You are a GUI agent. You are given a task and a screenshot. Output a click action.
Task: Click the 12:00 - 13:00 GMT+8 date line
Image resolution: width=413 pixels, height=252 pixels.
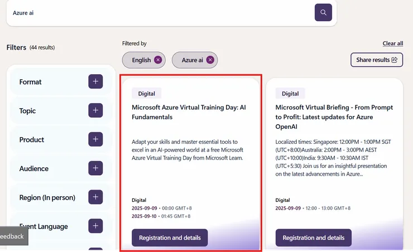click(x=313, y=209)
